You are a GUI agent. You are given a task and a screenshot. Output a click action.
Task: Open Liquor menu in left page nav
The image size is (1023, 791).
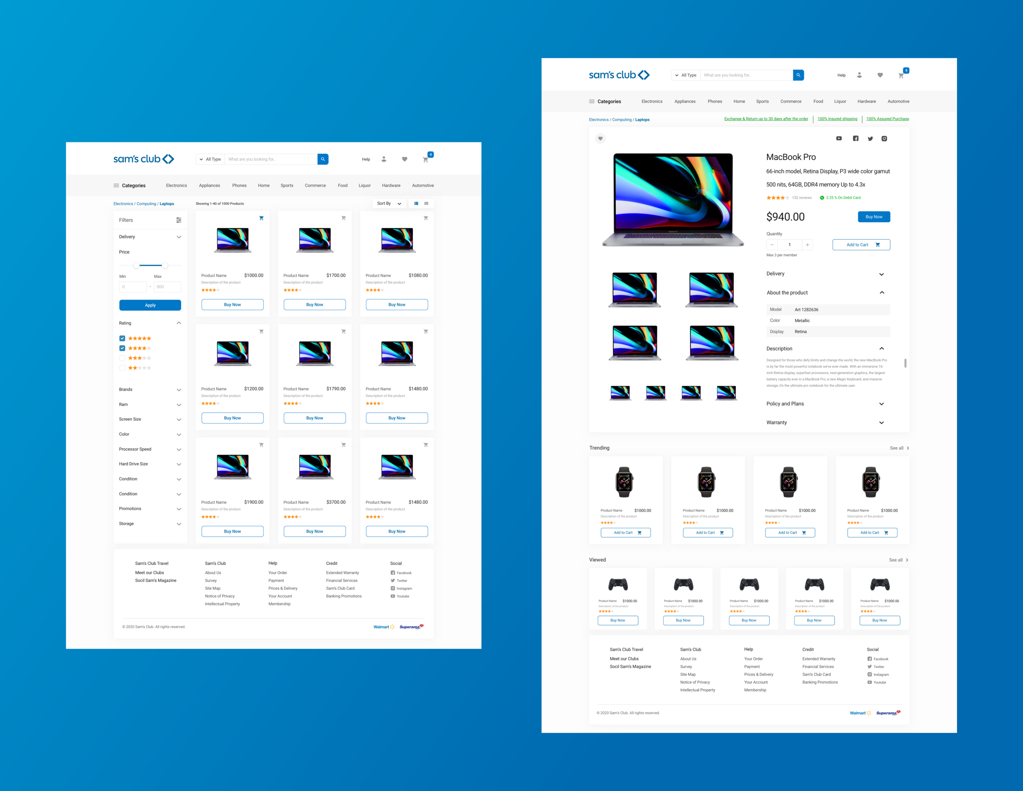365,185
